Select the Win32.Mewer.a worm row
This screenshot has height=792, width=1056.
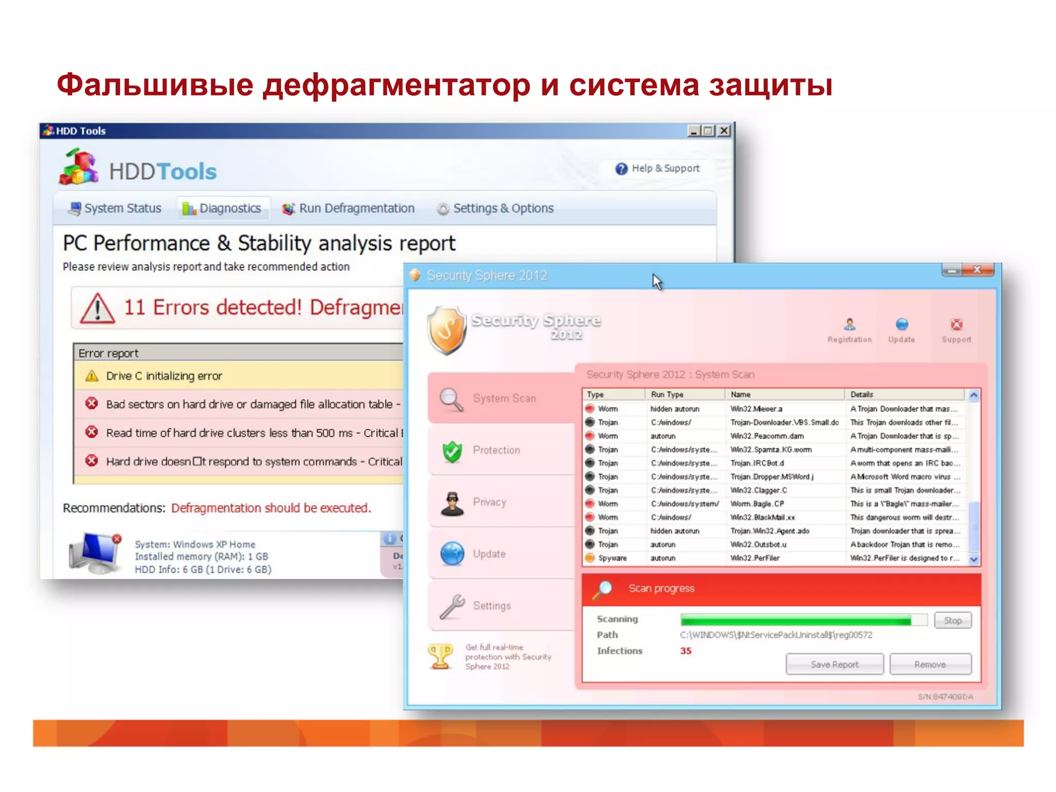coord(773,409)
